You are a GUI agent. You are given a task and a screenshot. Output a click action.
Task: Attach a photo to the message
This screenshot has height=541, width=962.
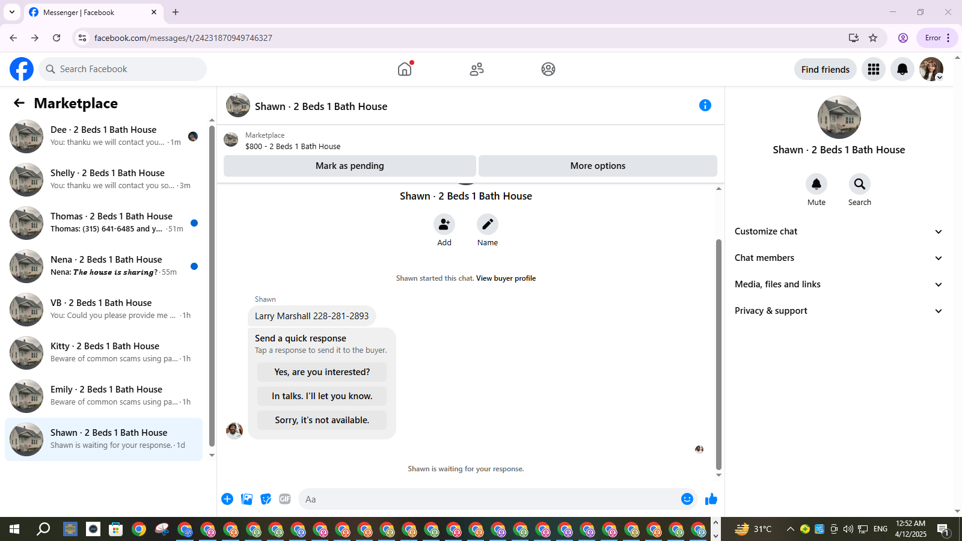pos(247,499)
